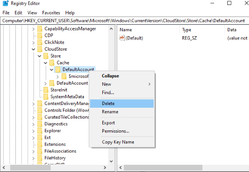This screenshot has height=172, width=249.
Task: Click the values pane horizontal scroll left arrow
Action: [x=121, y=167]
